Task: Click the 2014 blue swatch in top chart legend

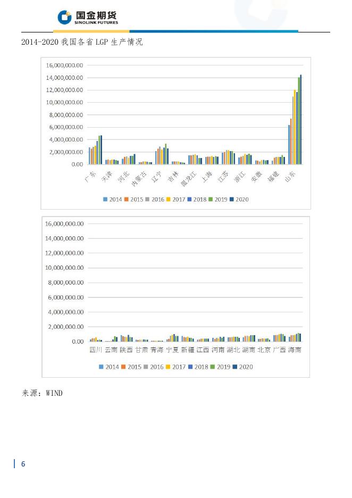Action: coord(106,200)
